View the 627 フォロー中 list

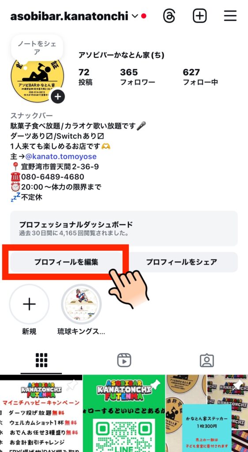pyautogui.click(x=200, y=77)
